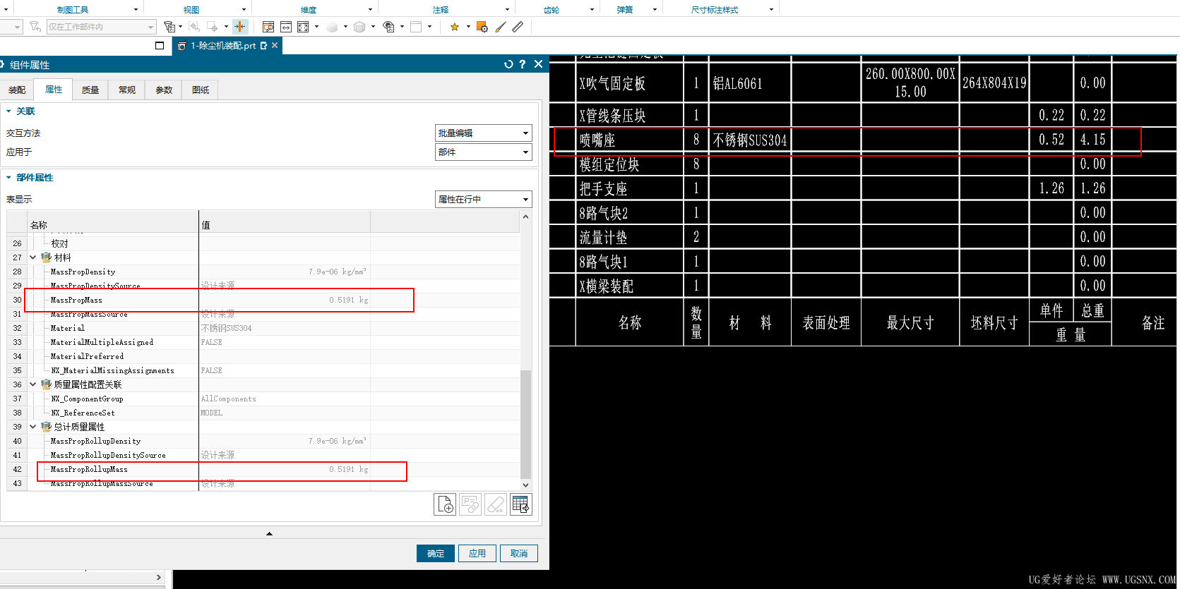Open the orange settings gear icon
This screenshot has height=589, width=1180.
[x=482, y=27]
